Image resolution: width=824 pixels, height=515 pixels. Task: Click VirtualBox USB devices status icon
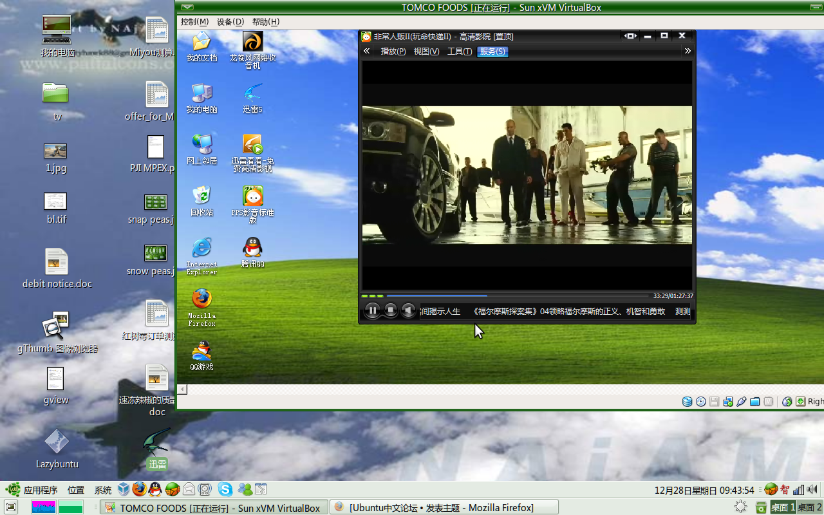(x=742, y=402)
